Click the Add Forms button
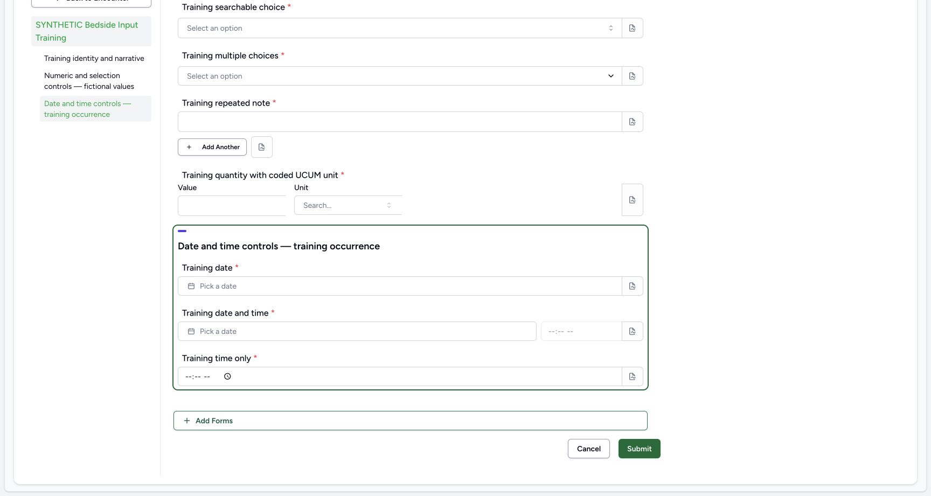 (411, 421)
